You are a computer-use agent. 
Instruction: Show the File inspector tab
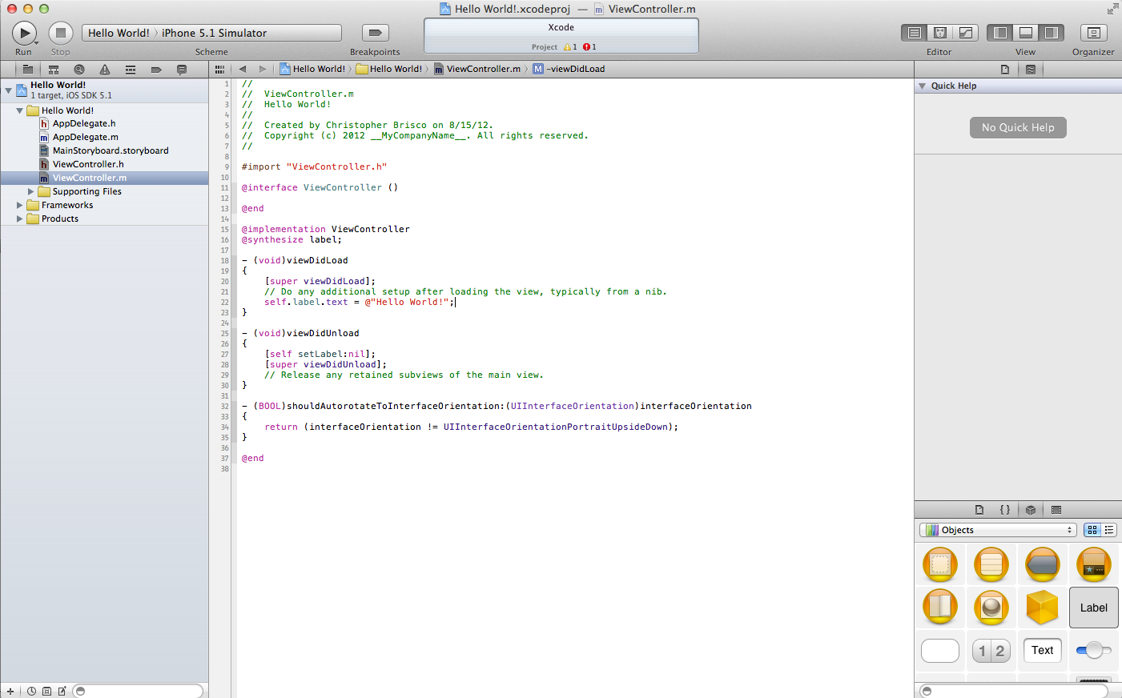tap(1005, 70)
